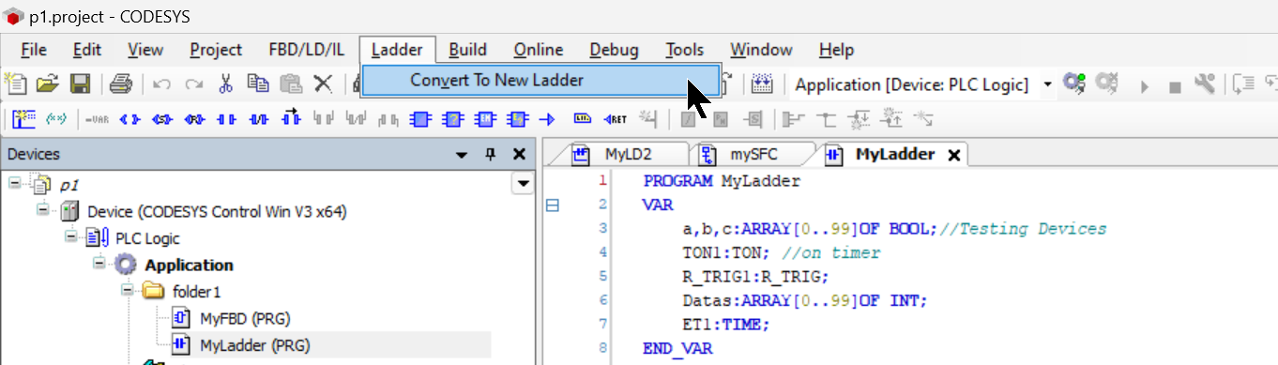1278x365 pixels.
Task: Insert box with EN/ENO
Action: coord(485,119)
